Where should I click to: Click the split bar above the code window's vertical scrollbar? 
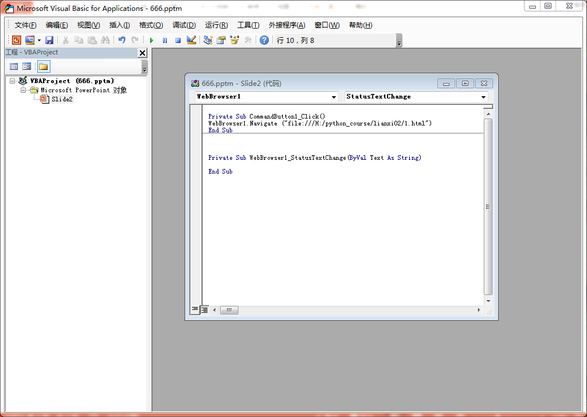tap(488, 107)
